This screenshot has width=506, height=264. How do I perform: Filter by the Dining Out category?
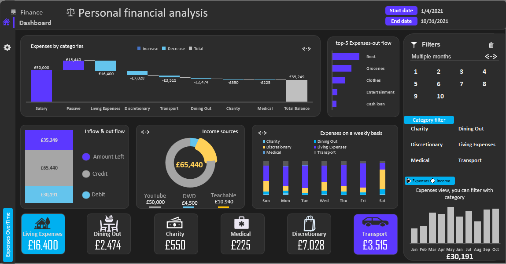pos(471,129)
